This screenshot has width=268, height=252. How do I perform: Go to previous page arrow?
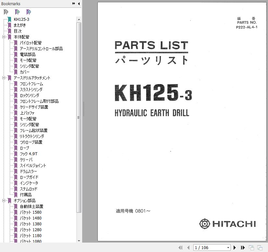[188, 247]
